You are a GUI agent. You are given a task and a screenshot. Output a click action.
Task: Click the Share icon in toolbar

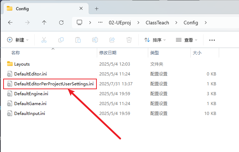pos(112,40)
